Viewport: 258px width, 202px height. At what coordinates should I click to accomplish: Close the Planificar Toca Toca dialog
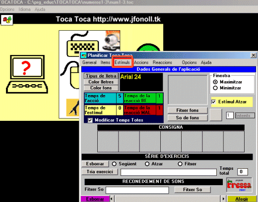coord(254,55)
